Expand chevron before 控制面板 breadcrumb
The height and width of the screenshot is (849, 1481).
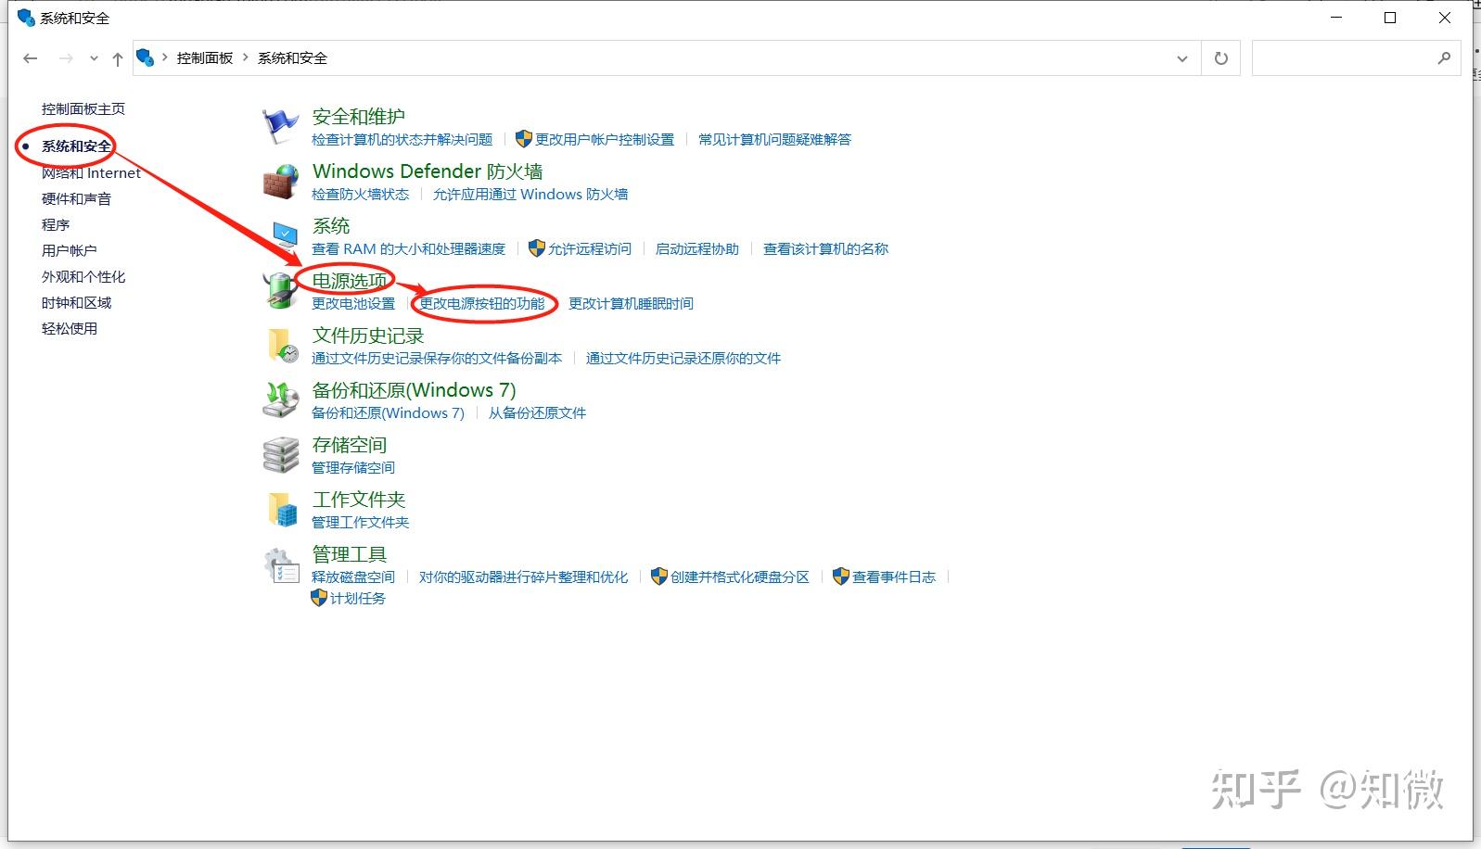point(165,57)
